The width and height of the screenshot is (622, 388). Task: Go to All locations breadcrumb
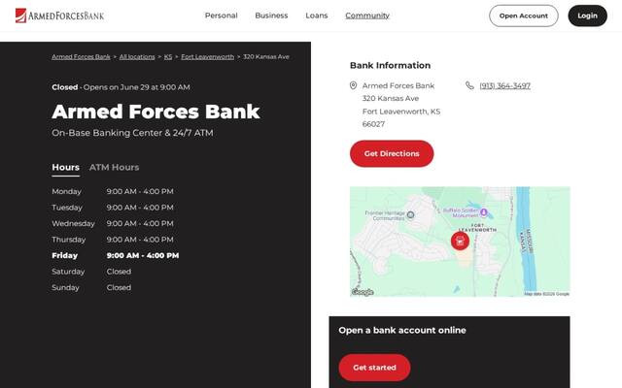tap(137, 56)
